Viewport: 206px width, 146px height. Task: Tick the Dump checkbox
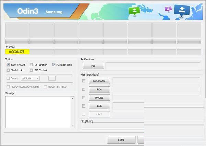coord(8,78)
